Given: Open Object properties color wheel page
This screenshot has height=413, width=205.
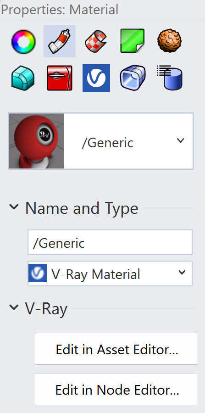Looking at the screenshot, I should coord(23,41).
